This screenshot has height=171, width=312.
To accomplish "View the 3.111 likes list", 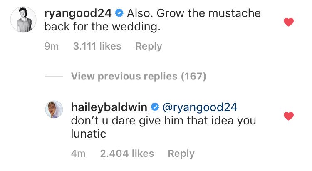I will pyautogui.click(x=97, y=47).
